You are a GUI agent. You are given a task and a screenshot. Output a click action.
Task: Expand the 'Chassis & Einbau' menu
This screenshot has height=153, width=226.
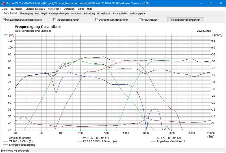coord(35,9)
